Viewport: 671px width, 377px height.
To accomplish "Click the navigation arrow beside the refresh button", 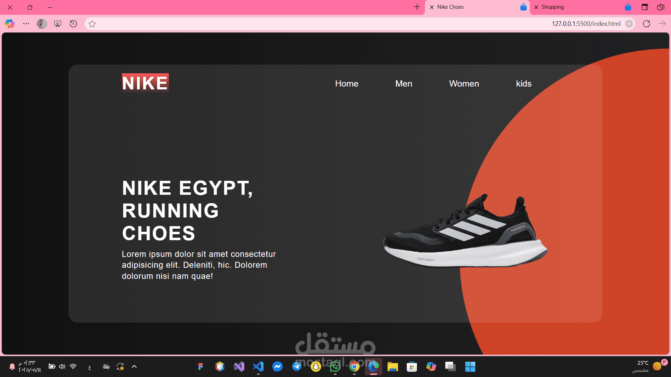I will coord(662,24).
